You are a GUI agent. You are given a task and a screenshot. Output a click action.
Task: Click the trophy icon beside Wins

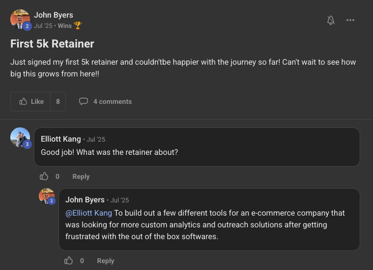78,25
